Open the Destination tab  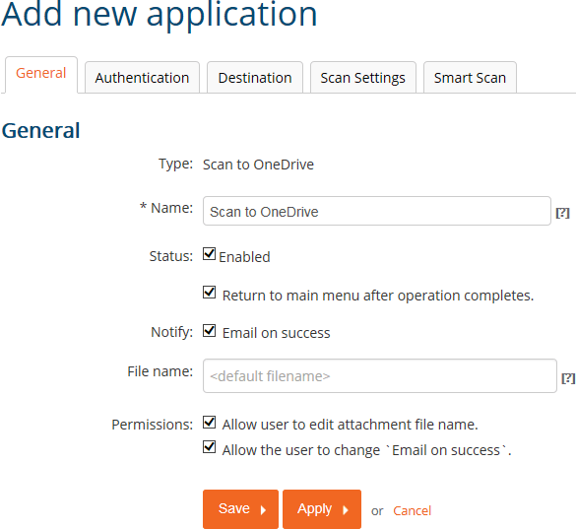(x=255, y=78)
